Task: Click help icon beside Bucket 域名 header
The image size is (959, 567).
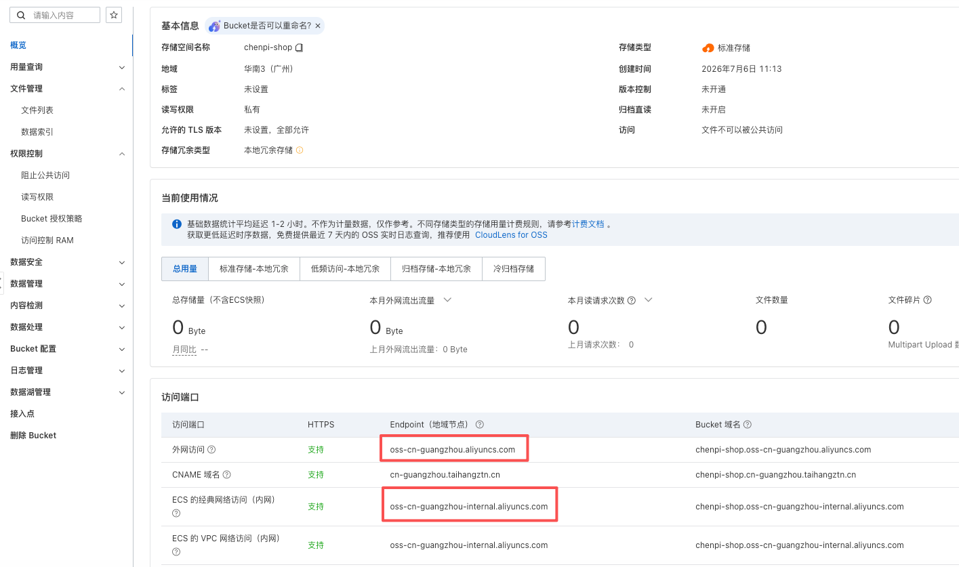Action: [748, 425]
